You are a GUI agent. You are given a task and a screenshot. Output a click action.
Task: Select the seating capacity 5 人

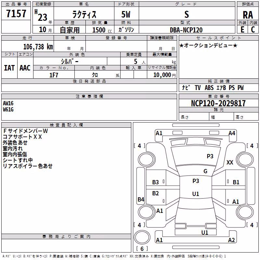[140, 62]
